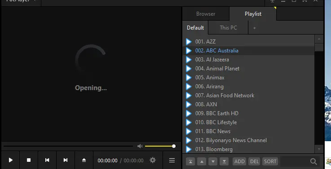Select channel 008. AXN
The image size is (331, 169).
248,104
